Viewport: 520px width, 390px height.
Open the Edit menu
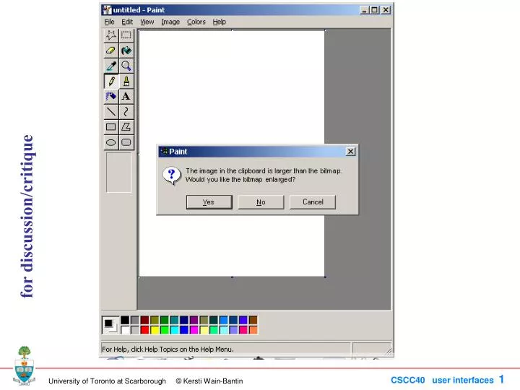127,22
